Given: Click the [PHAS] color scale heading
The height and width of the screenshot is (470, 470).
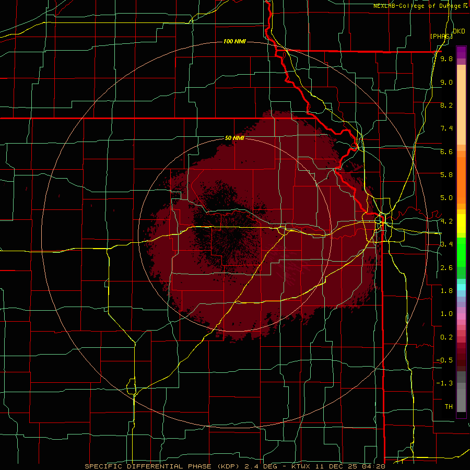Looking at the screenshot, I should (x=441, y=36).
